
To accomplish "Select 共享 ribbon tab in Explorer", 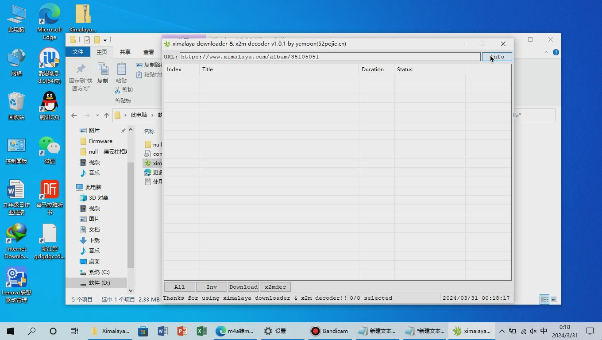I will coord(125,52).
